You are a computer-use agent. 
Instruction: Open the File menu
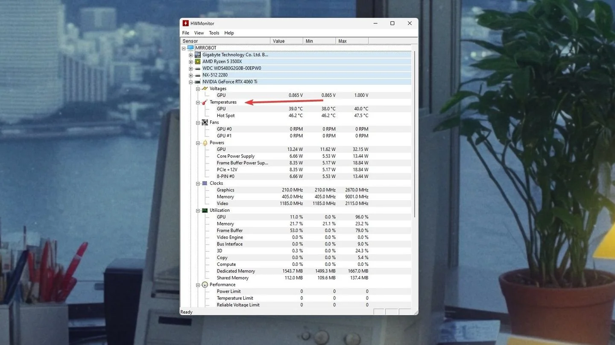pyautogui.click(x=185, y=33)
